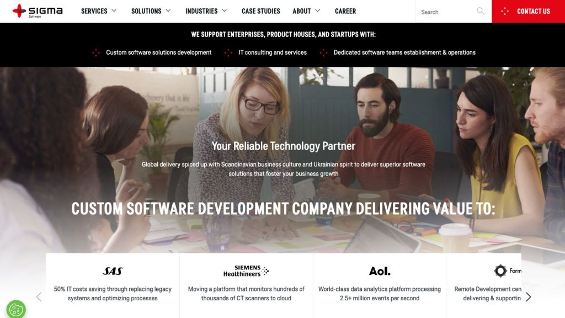Open IT consulting and services link
This screenshot has height=318, width=565.
273,52
